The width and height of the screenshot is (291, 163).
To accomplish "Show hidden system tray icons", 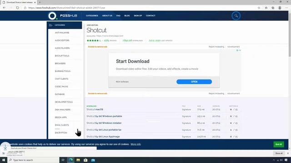I will pos(274,160).
